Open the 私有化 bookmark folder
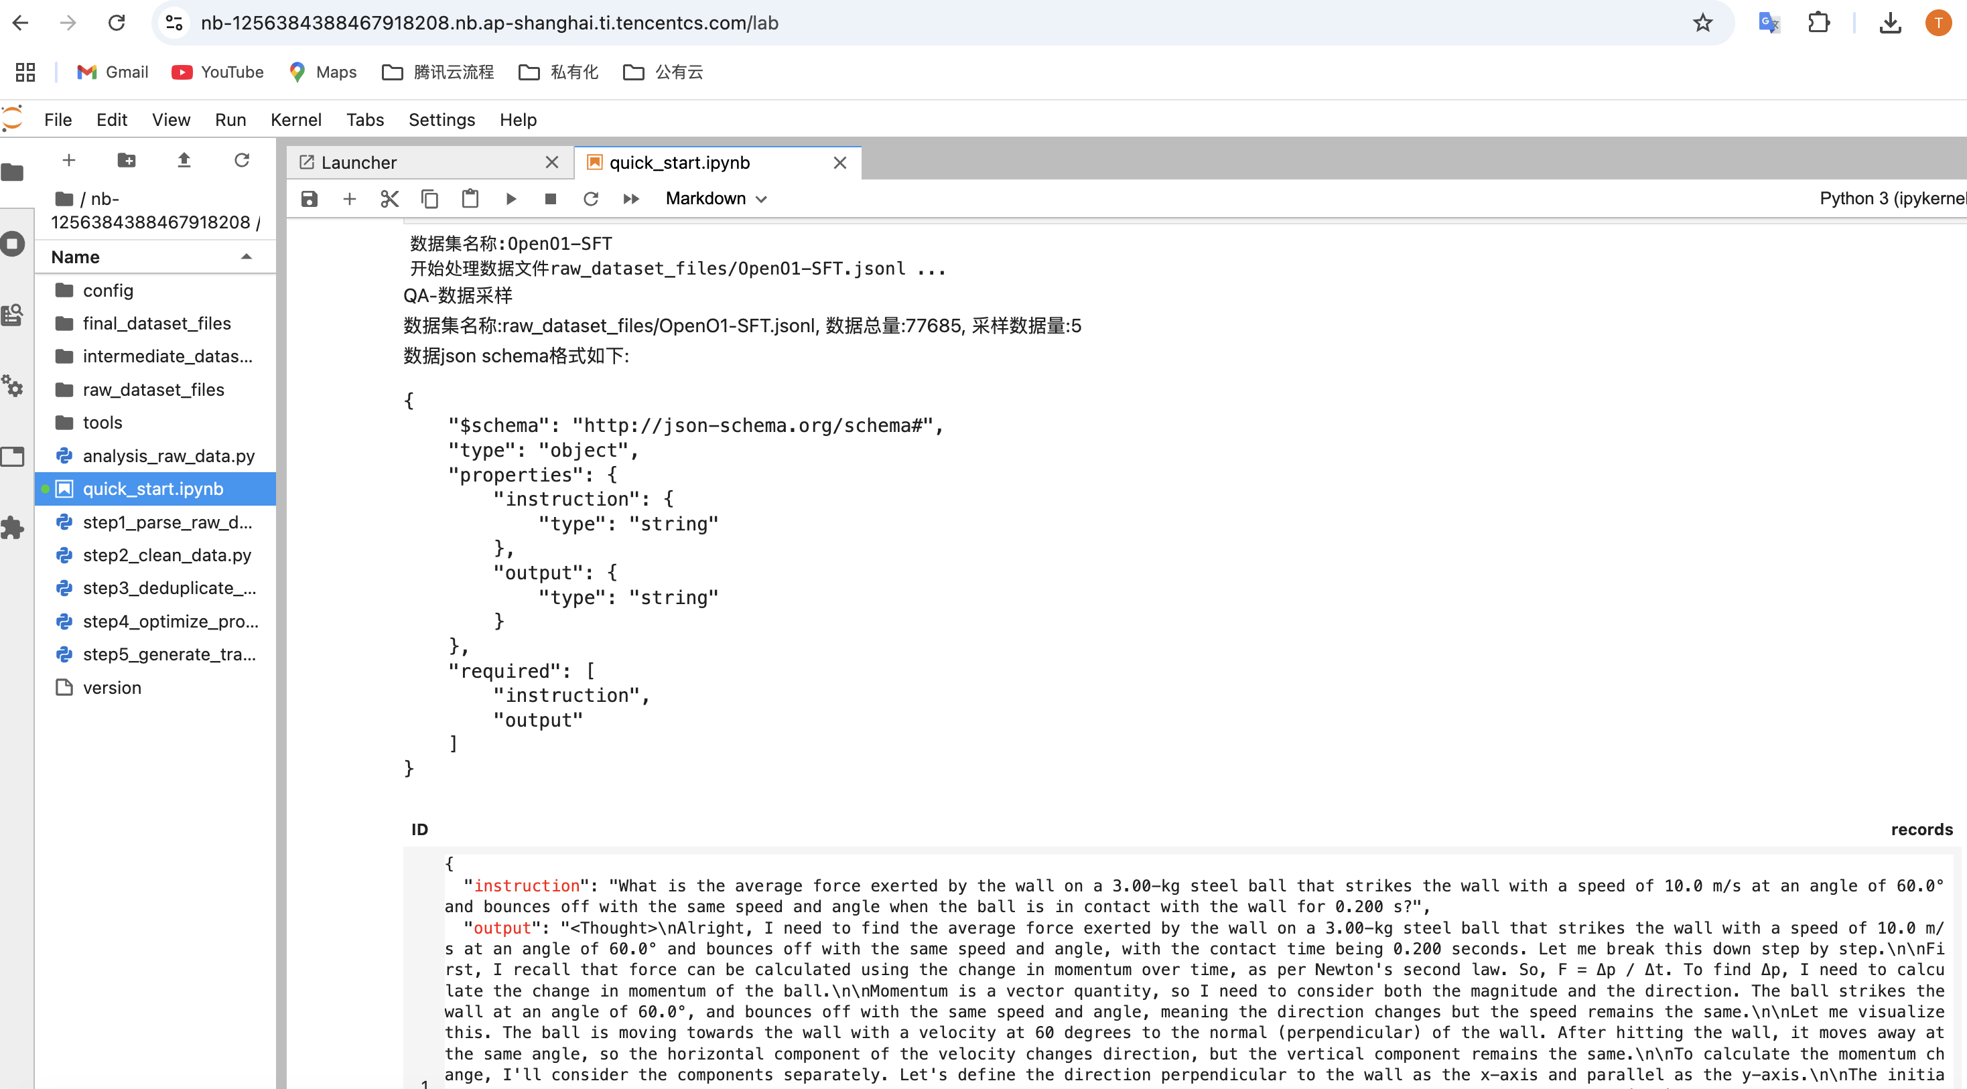1967x1089 pixels. tap(558, 72)
